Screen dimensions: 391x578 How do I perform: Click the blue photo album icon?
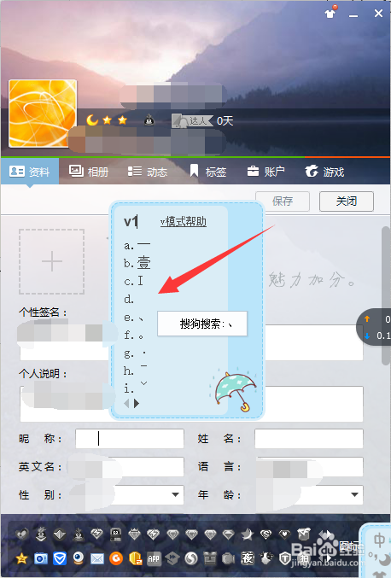[40, 559]
